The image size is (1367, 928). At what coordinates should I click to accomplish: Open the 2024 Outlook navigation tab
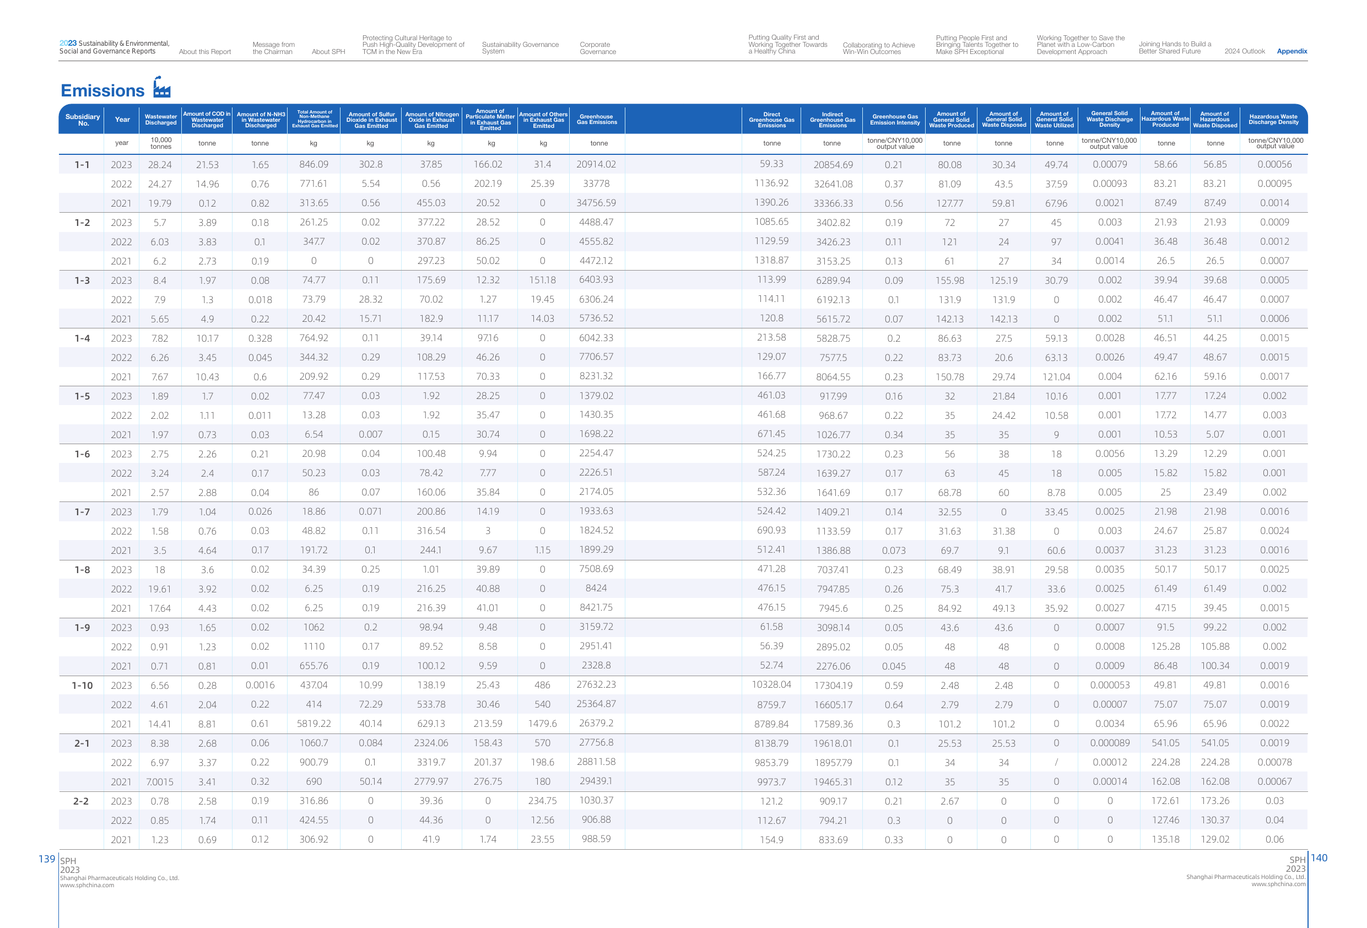1244,51
